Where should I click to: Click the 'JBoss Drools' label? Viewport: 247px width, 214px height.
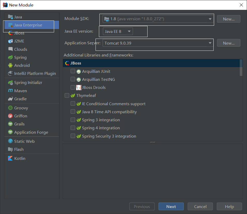(94, 88)
